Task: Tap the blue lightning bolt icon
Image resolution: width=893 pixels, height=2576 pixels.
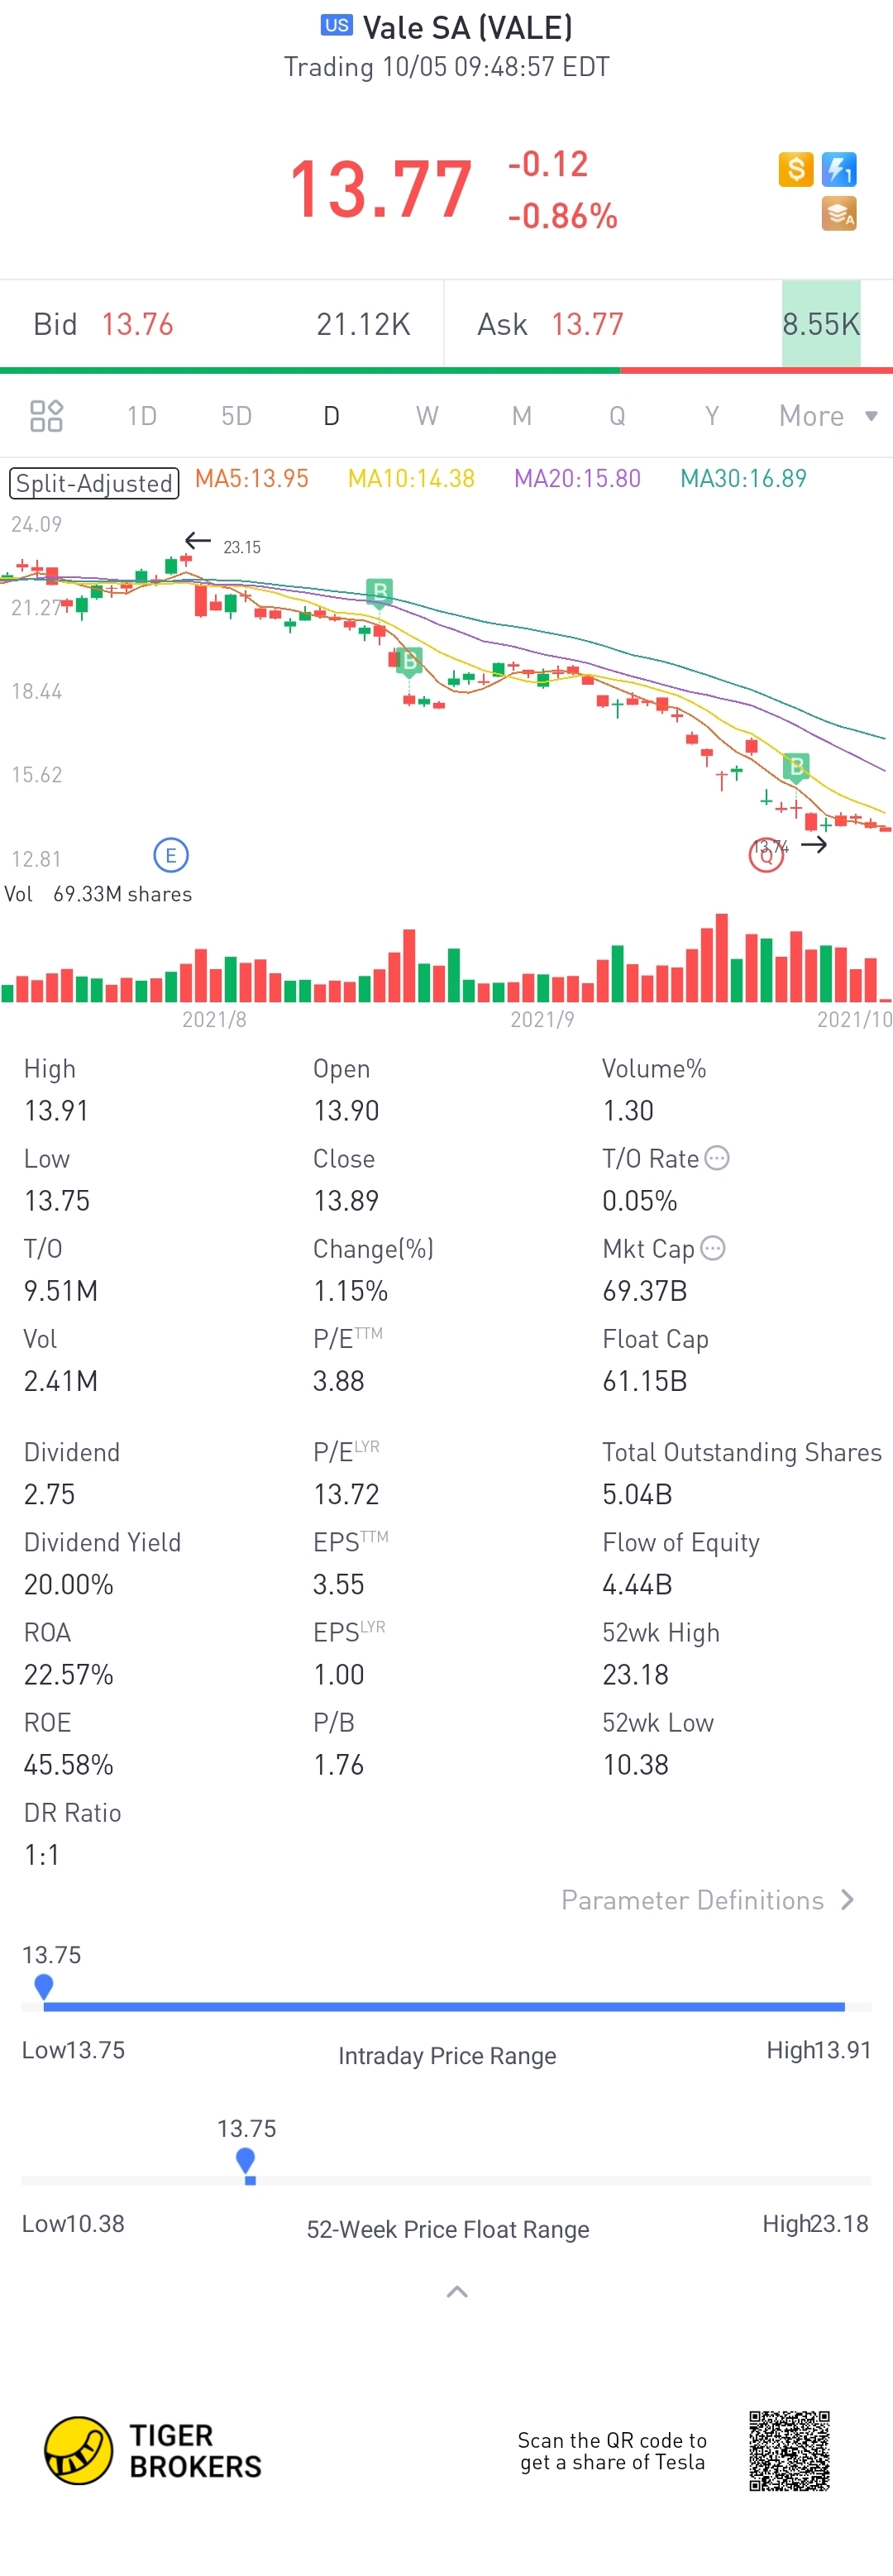Action: coord(839,169)
